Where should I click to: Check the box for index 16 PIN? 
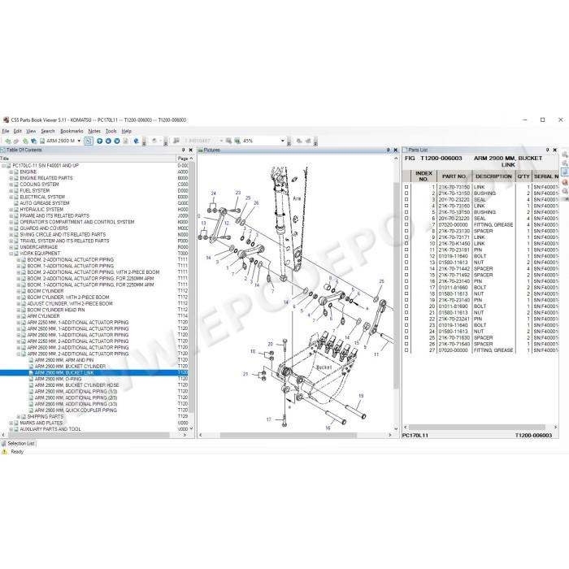point(406,281)
